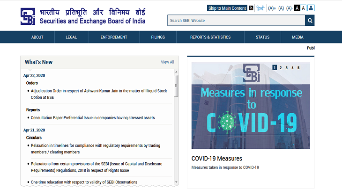The width and height of the screenshot is (342, 196).
Task: Switch to dark contrast theme A
Action: pos(297,8)
